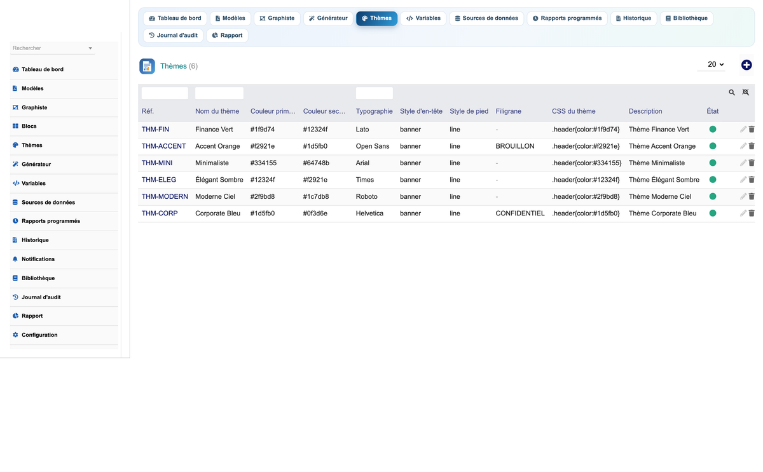The image size is (763, 472).
Task: Edit THM-MINI row with pencil icon
Action: point(743,163)
